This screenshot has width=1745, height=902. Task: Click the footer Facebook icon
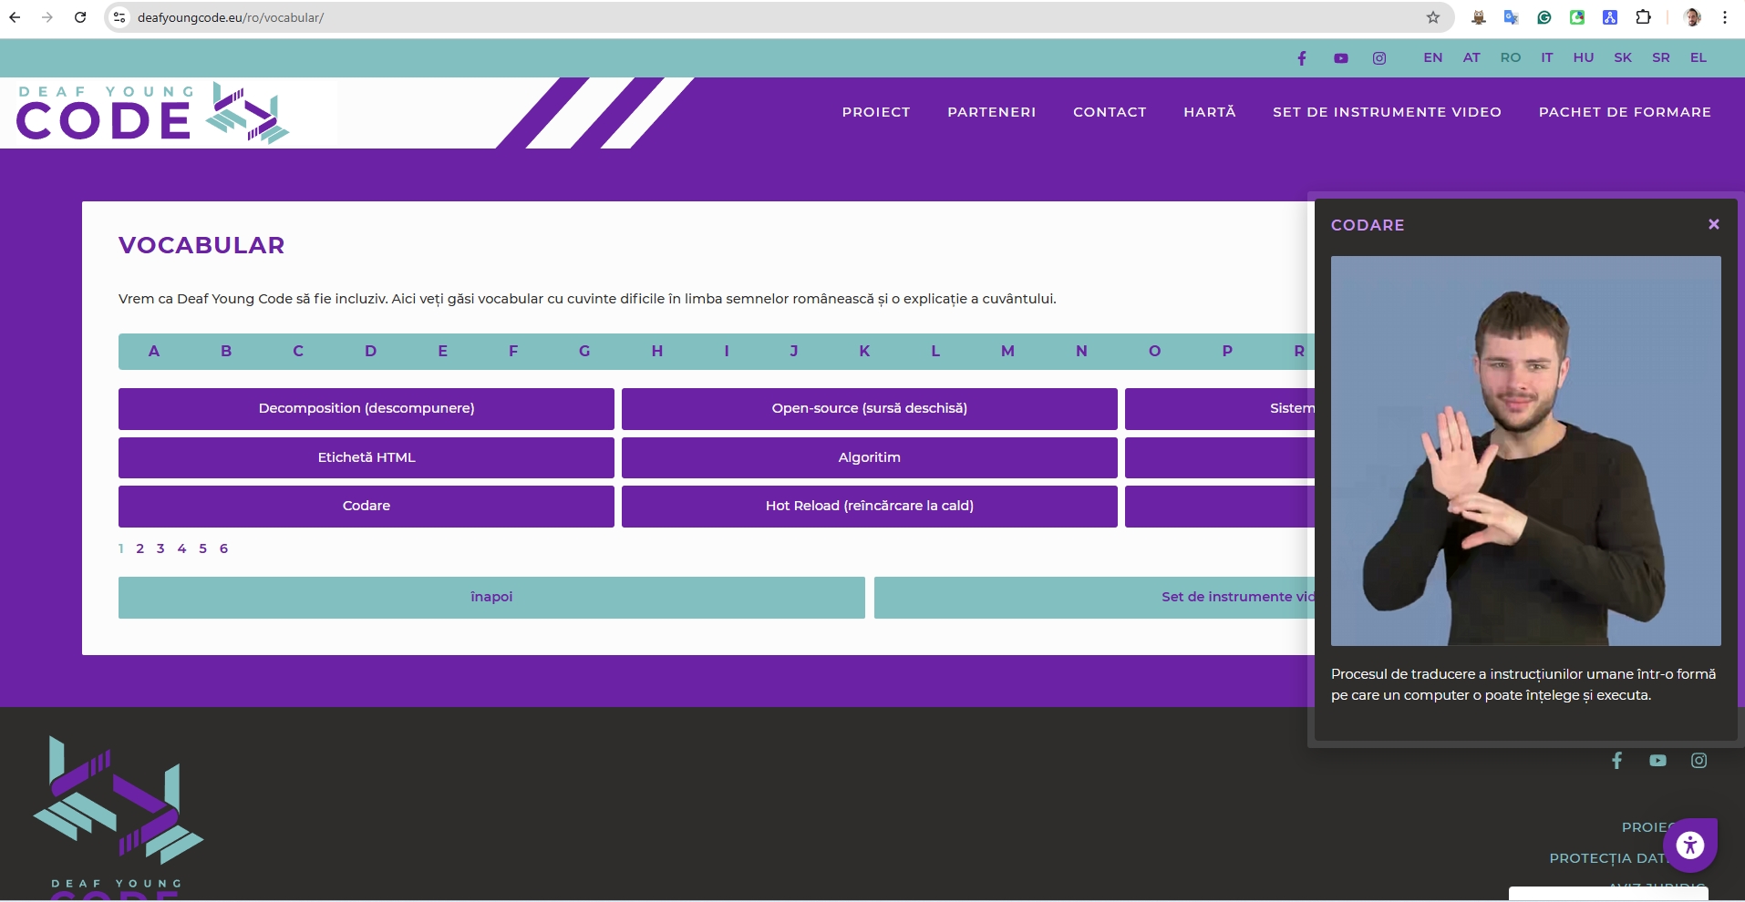point(1616,761)
